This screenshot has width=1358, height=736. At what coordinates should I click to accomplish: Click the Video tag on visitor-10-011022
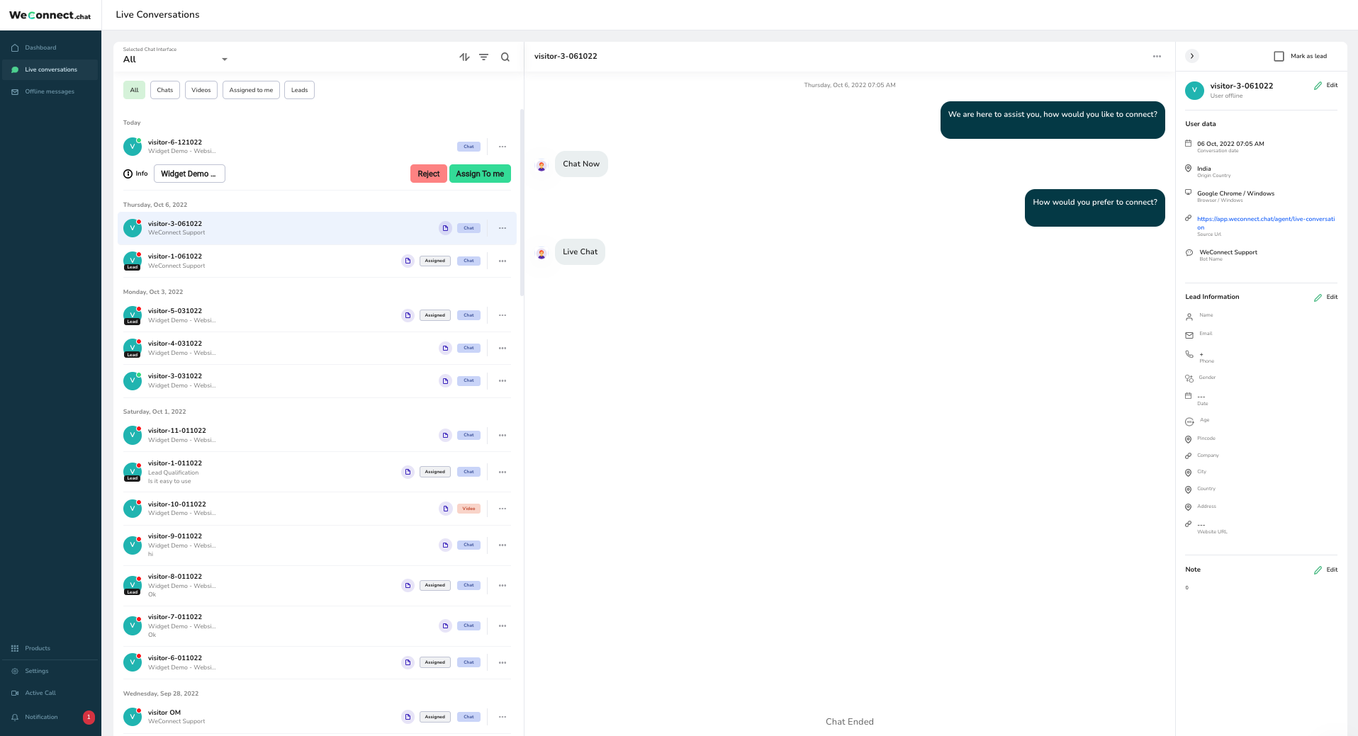[468, 509]
